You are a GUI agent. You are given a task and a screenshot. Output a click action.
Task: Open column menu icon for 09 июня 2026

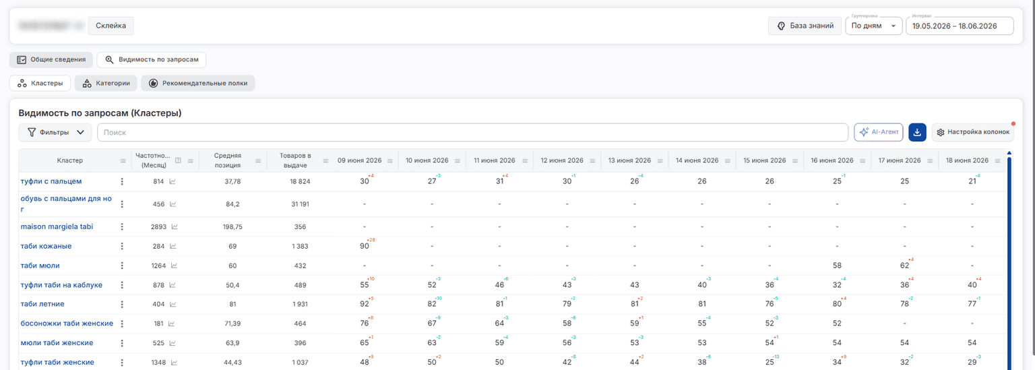pyautogui.click(x=390, y=160)
